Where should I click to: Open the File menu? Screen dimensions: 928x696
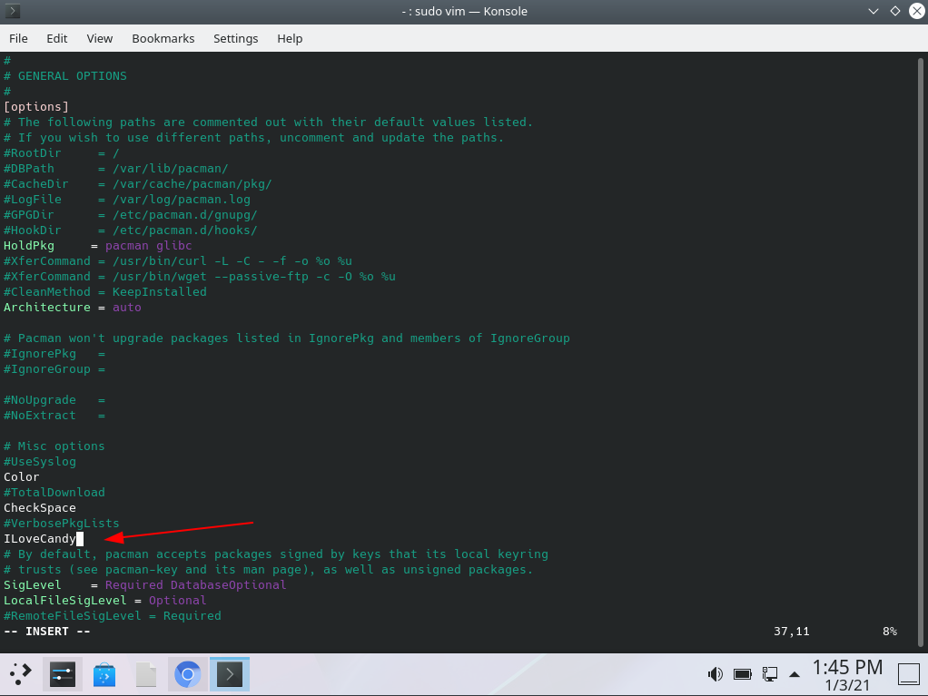point(18,38)
